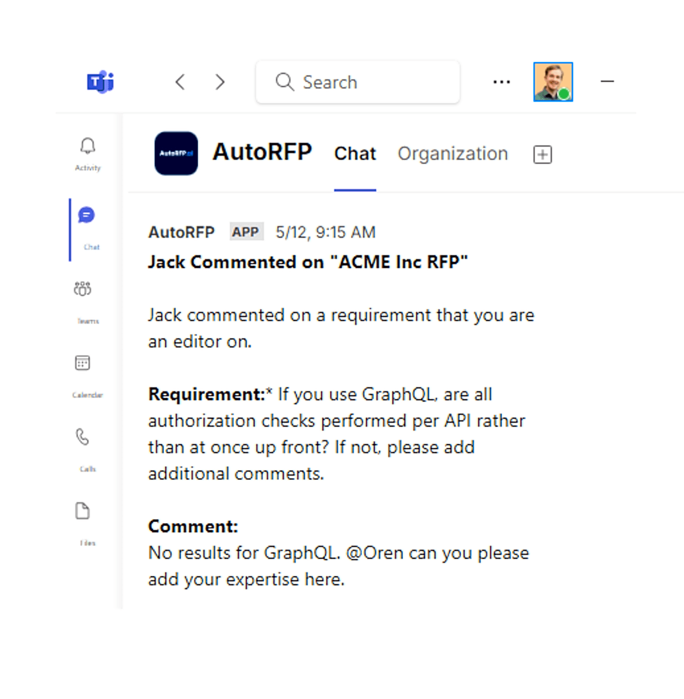684x699 pixels.
Task: Minimize the Teams window
Action: point(607,81)
